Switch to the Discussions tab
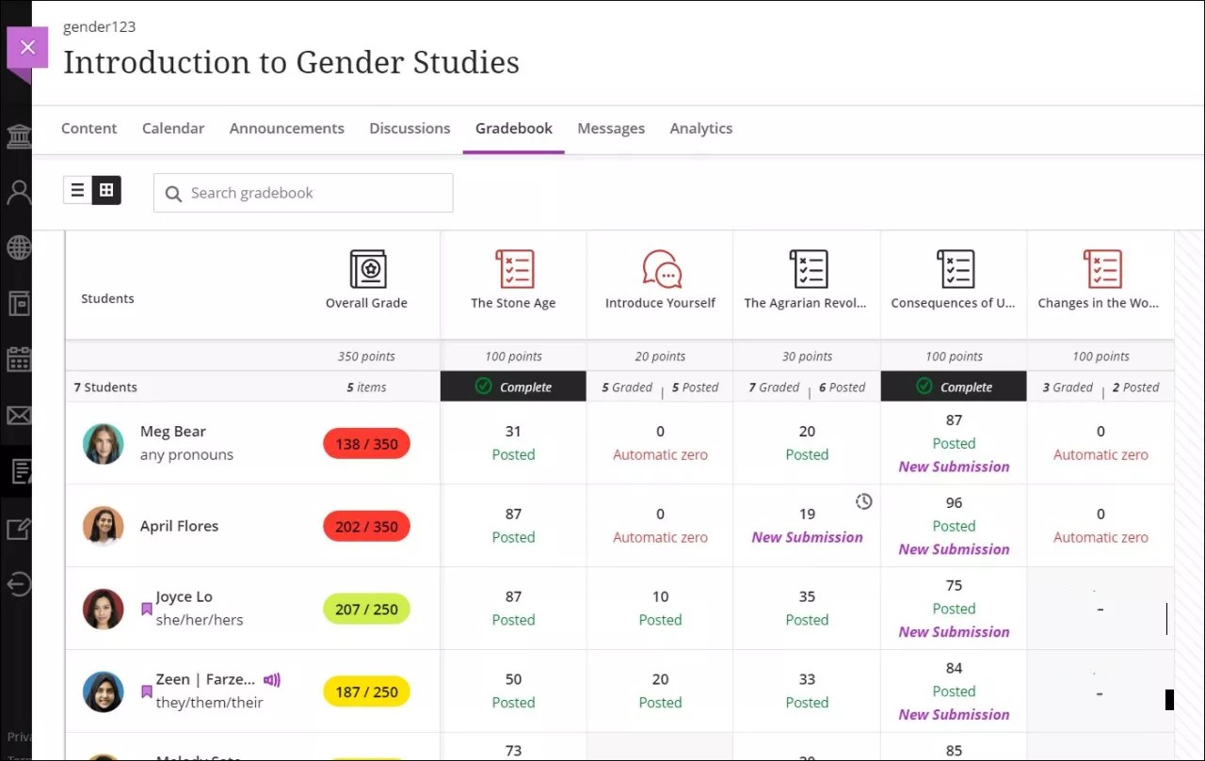The image size is (1205, 761). (410, 128)
